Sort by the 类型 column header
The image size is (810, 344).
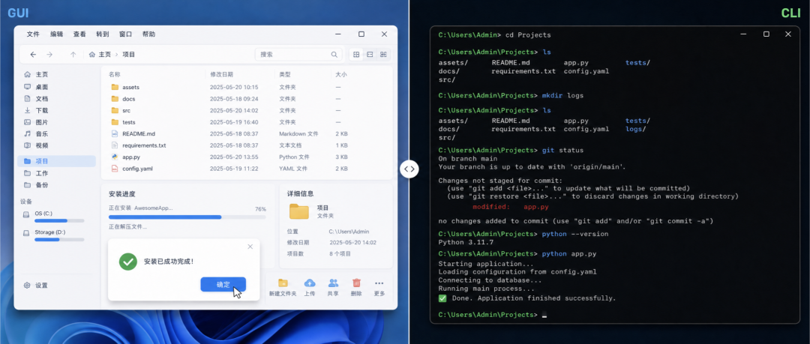pos(285,74)
